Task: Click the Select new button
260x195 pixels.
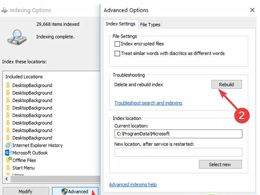Action: (x=220, y=164)
